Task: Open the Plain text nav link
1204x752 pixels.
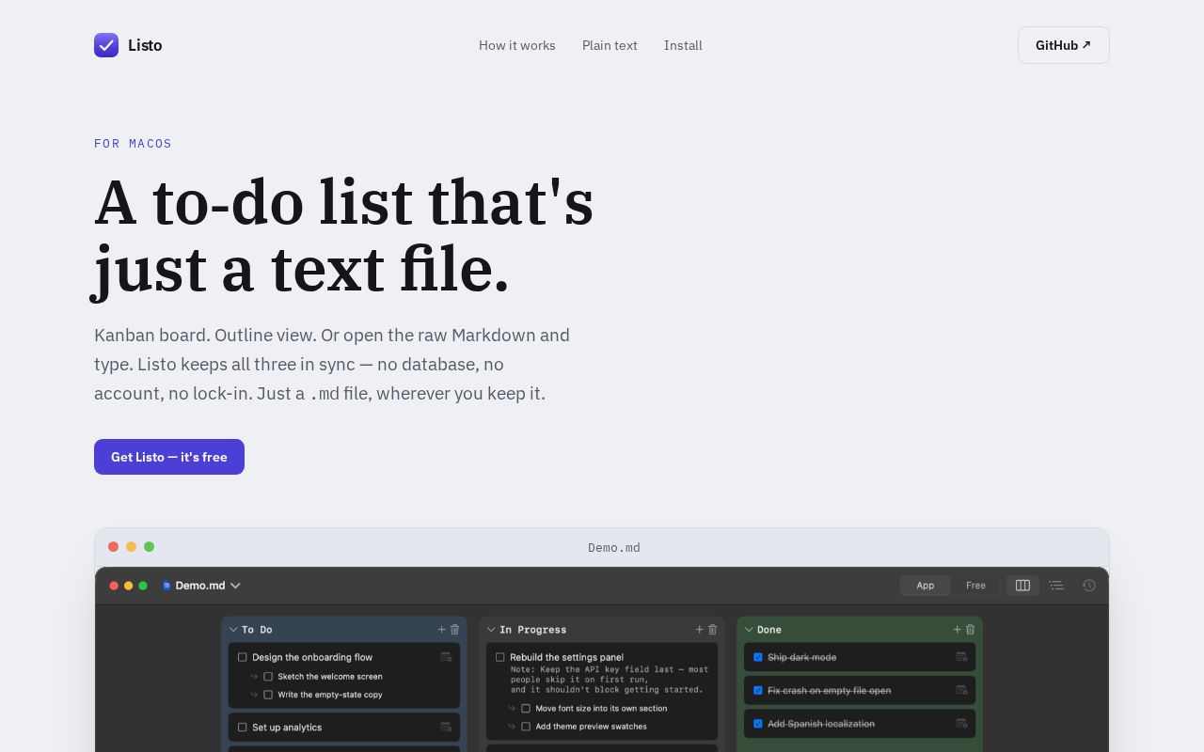Action: pos(610,45)
